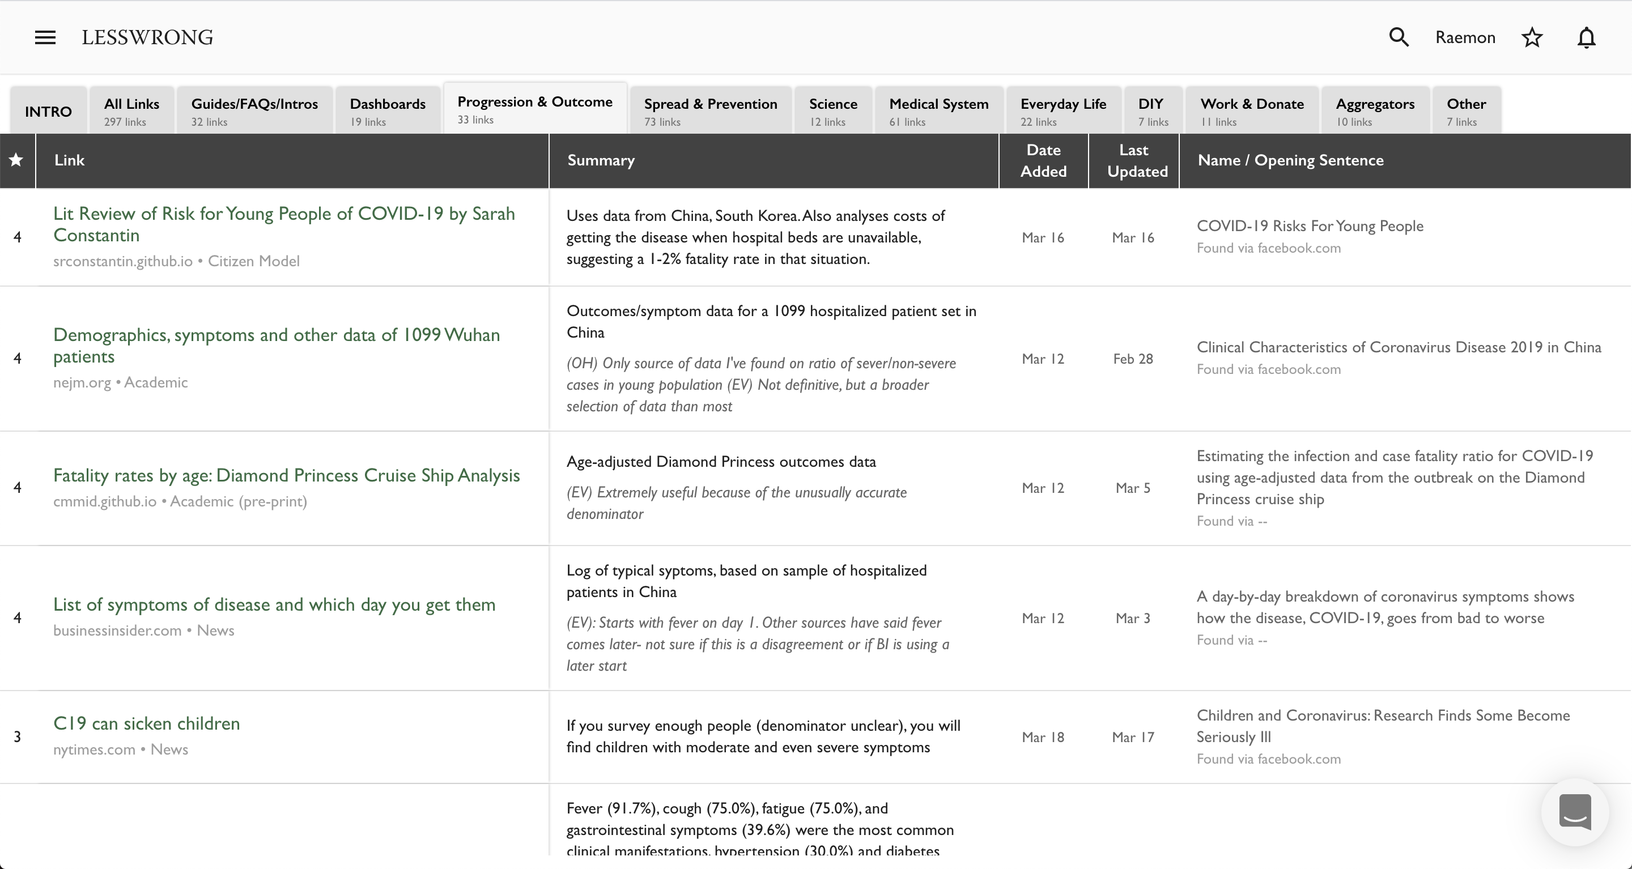Open the star bookmarks icon in header

click(1532, 37)
